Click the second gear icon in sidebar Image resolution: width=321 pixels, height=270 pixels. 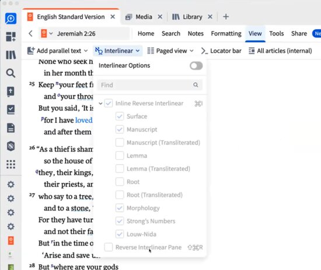tap(11, 199)
